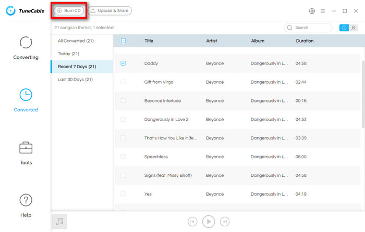Select the Dangerously in Love 2 title
Viewport: 365px width, 232px height.
click(x=166, y=119)
